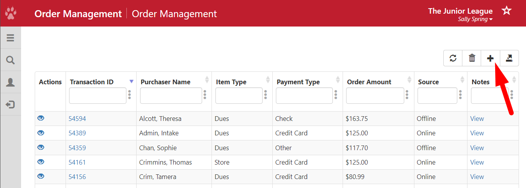Screen dimensions: 526x188
Task: Select purchaser name Alcott, Theresa
Action: (x=160, y=119)
